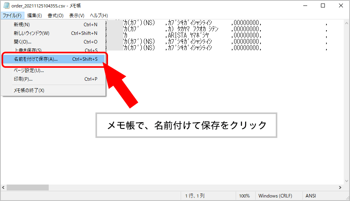Screen dimensions: 350x201
Task: Click vertical scrollbar up arrow
Action: 346,23
